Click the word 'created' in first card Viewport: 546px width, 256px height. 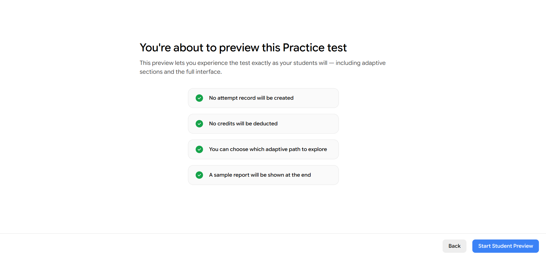tap(284, 98)
